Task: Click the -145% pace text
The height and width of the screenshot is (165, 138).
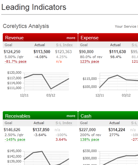Action: pyautogui.click(x=15, y=139)
